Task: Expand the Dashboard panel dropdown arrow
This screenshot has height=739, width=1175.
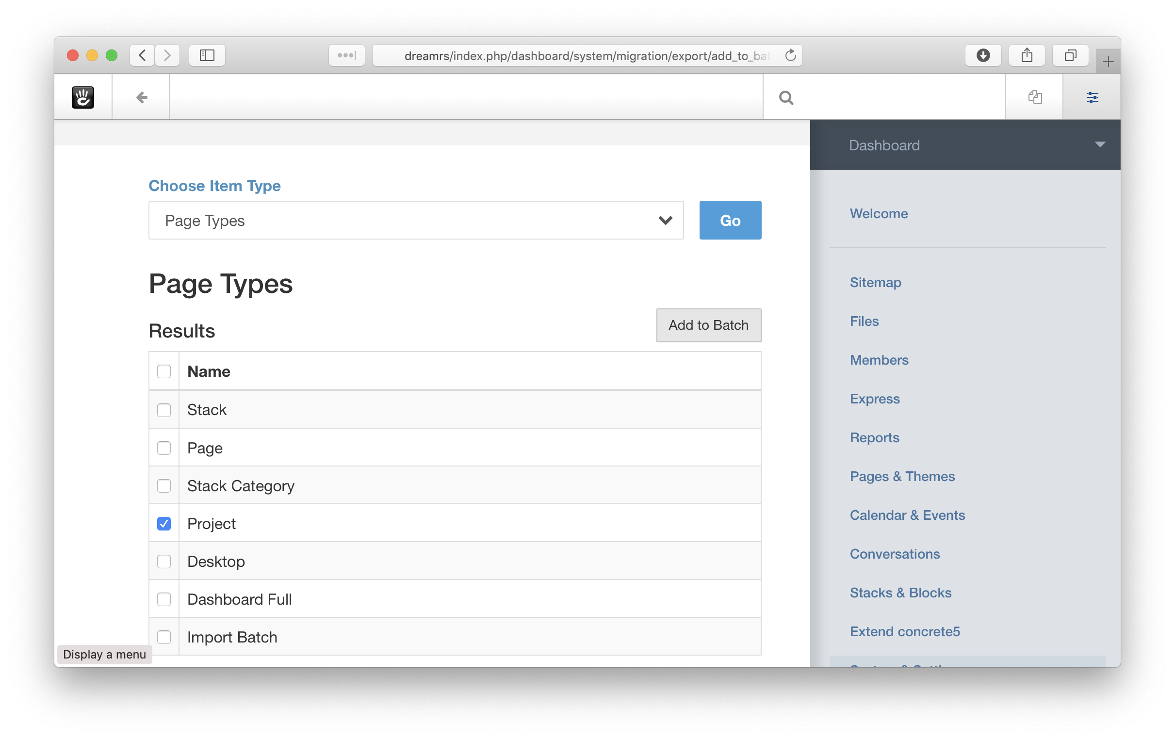Action: [x=1099, y=145]
